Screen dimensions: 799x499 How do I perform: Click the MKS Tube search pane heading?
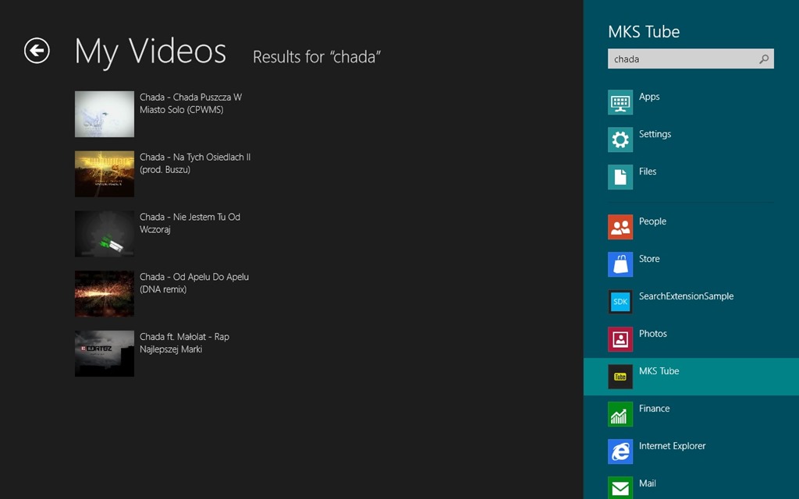click(x=644, y=31)
